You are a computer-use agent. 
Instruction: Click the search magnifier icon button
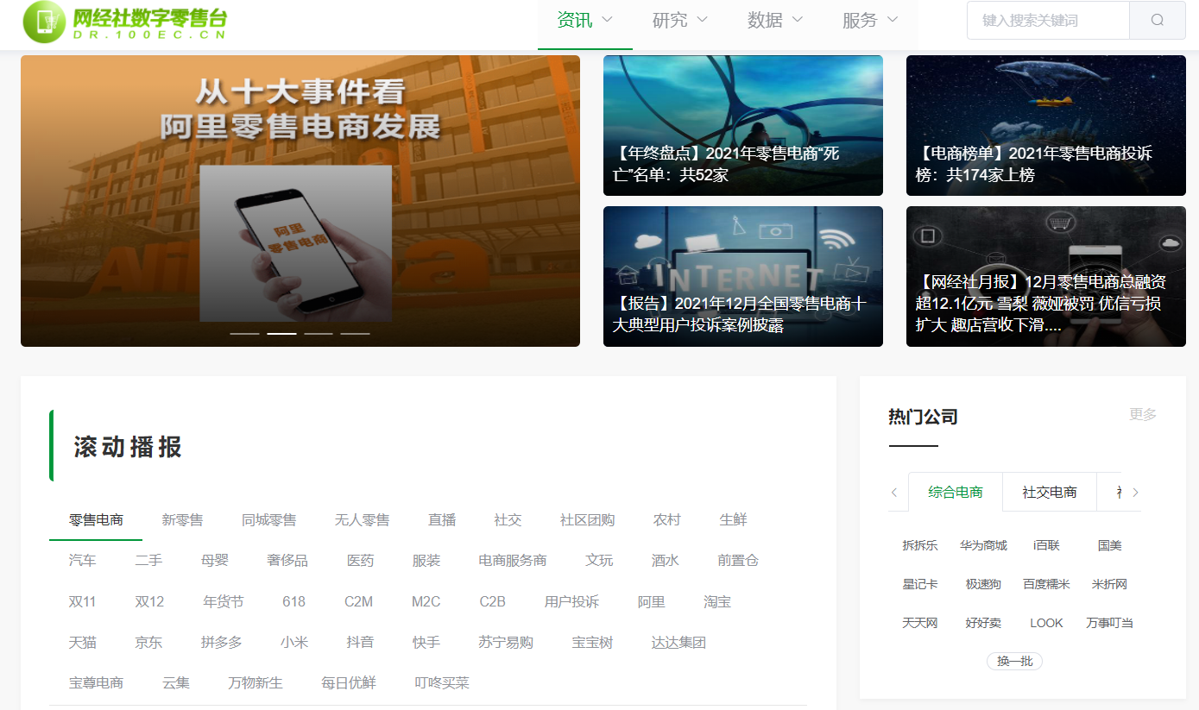point(1158,21)
